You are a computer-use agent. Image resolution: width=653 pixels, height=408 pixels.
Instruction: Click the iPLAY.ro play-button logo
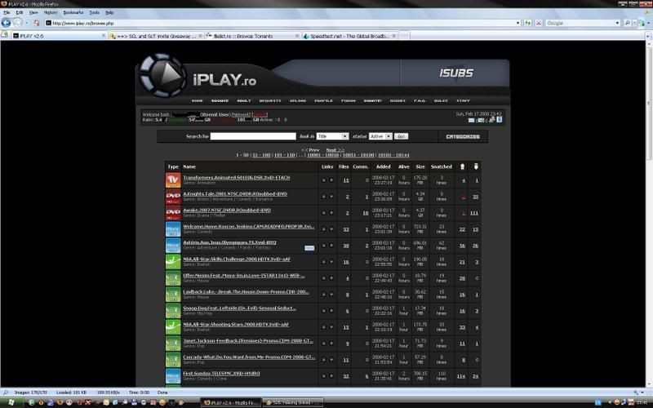(162, 76)
